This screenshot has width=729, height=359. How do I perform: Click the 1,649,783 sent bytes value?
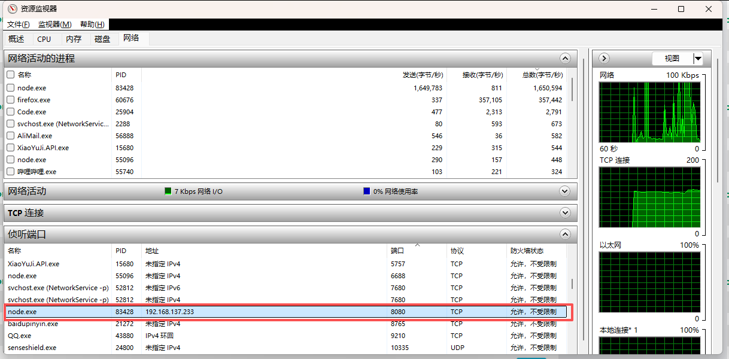(427, 88)
